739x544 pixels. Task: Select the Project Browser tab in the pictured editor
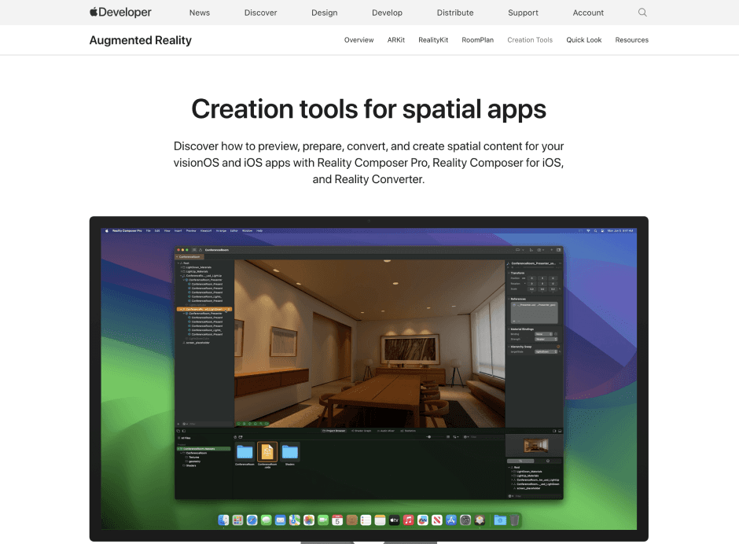[333, 431]
